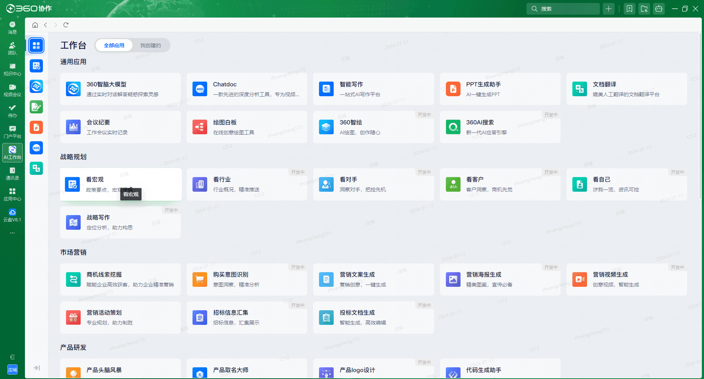704x379 pixels.
Task: Go back with the left arrow
Action: tap(45, 25)
